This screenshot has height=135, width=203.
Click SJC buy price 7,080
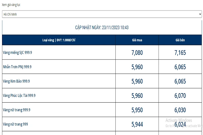click(137, 53)
